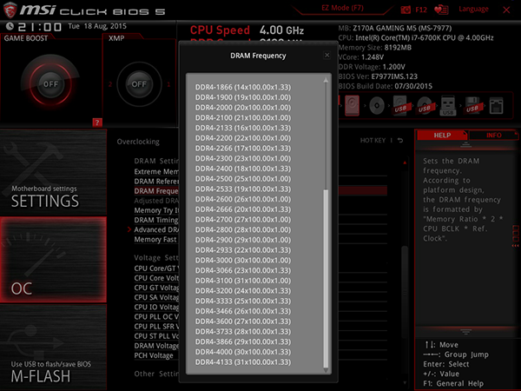Open the OC overclocking section

point(53,260)
